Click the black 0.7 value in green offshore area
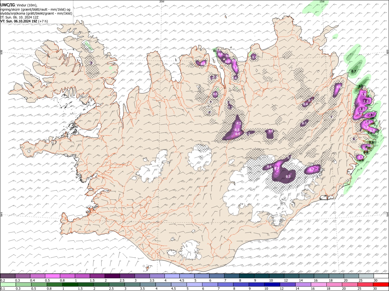Screen dimensions: 389x291 tap(353, 72)
